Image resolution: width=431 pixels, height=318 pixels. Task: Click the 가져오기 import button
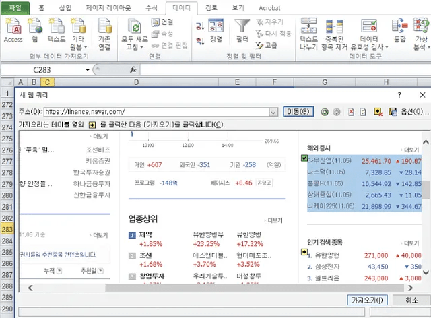click(366, 300)
